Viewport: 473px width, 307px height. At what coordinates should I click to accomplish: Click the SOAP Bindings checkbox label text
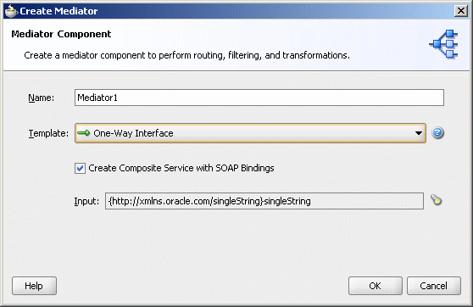[x=181, y=168]
